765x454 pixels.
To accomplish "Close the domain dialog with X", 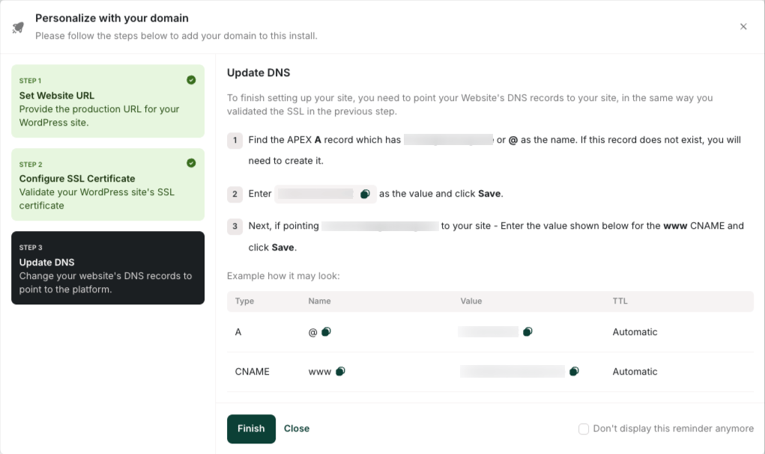I will [x=743, y=26].
